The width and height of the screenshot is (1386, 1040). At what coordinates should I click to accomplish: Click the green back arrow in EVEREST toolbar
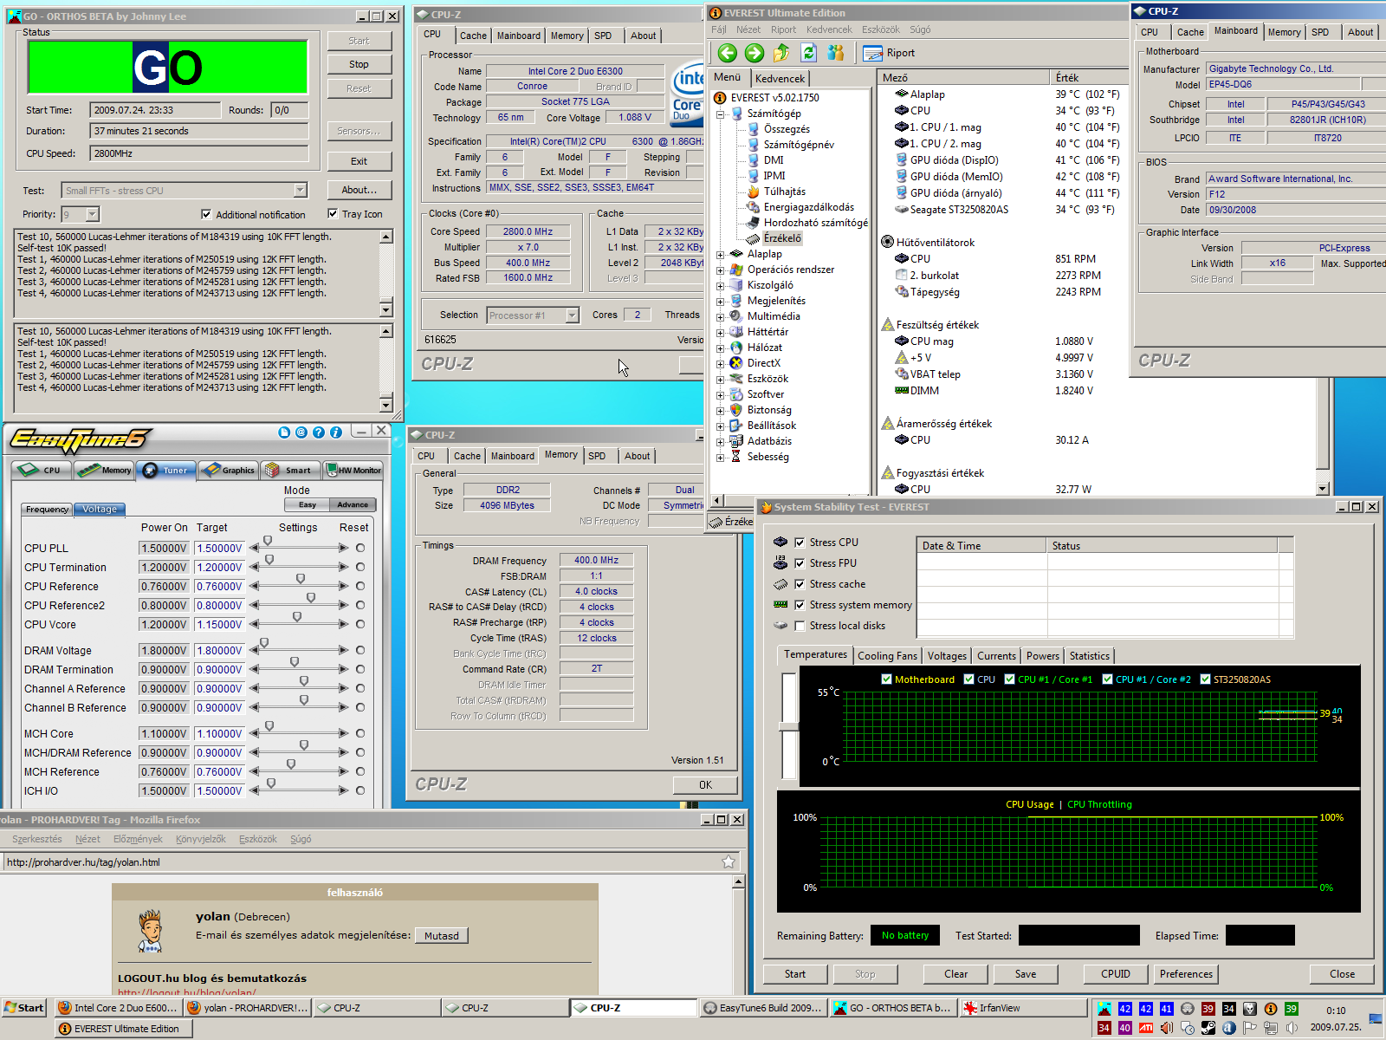pos(727,53)
